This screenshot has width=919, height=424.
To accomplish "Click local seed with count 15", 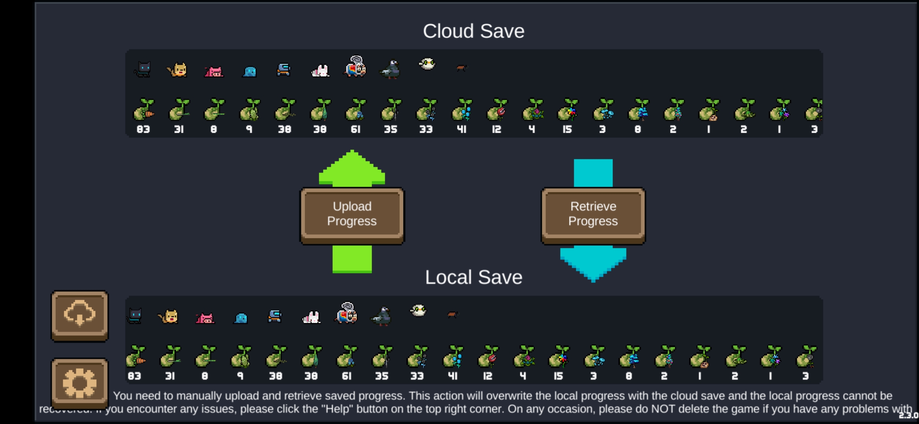I will point(559,357).
